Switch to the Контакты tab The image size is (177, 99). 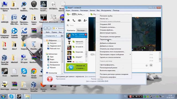tap(71, 31)
